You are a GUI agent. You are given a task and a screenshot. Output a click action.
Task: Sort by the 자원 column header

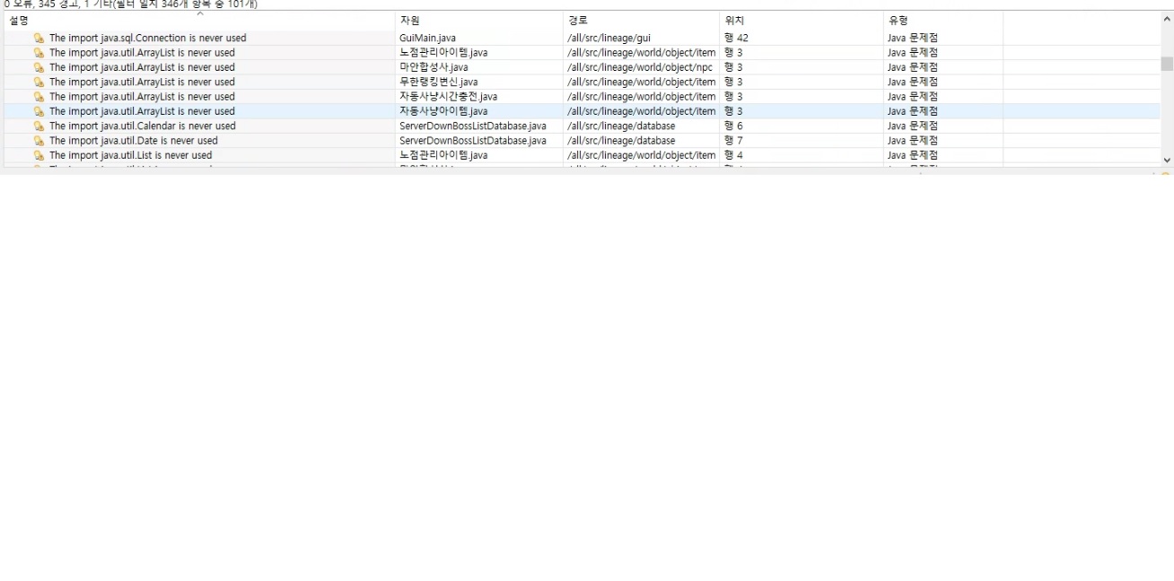(x=479, y=21)
